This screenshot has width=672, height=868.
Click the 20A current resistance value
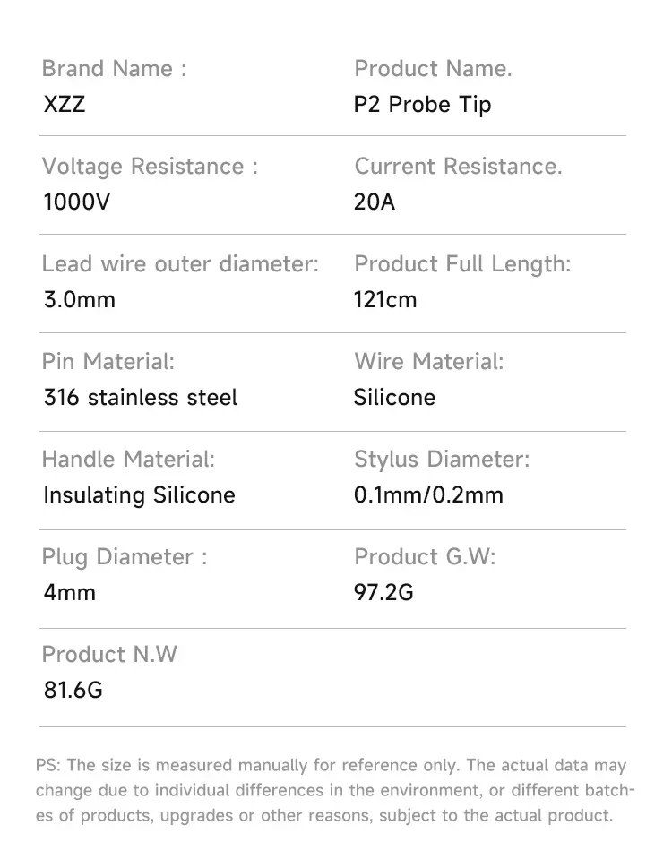point(374,202)
